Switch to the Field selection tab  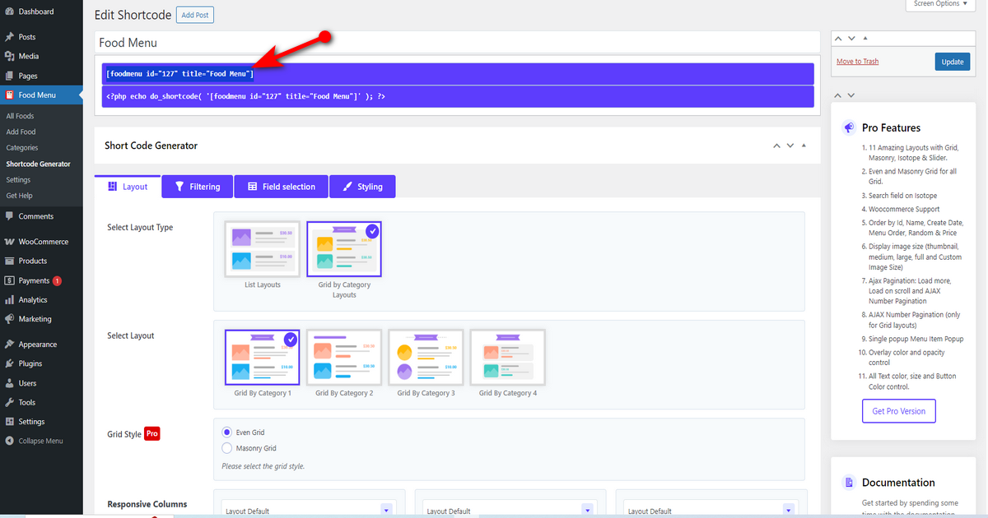282,187
